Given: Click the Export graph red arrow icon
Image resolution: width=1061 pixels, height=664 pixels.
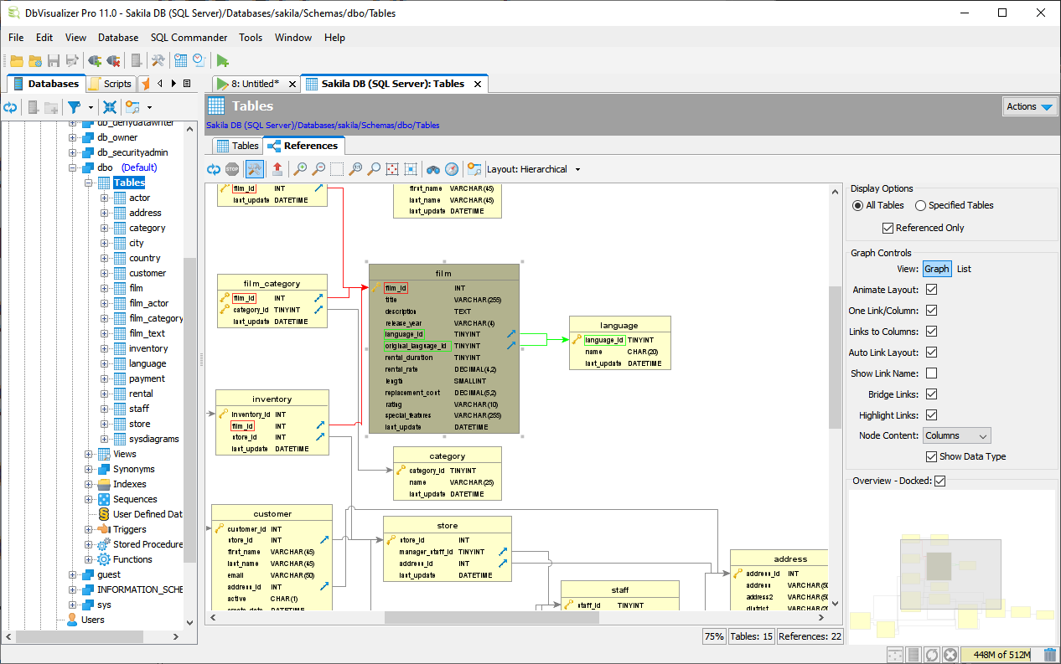Looking at the screenshot, I should (277, 169).
